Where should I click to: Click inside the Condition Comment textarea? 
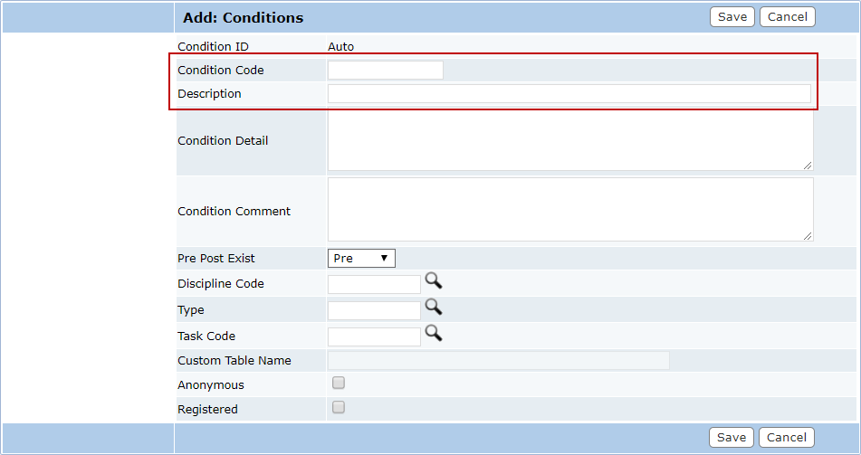(570, 210)
